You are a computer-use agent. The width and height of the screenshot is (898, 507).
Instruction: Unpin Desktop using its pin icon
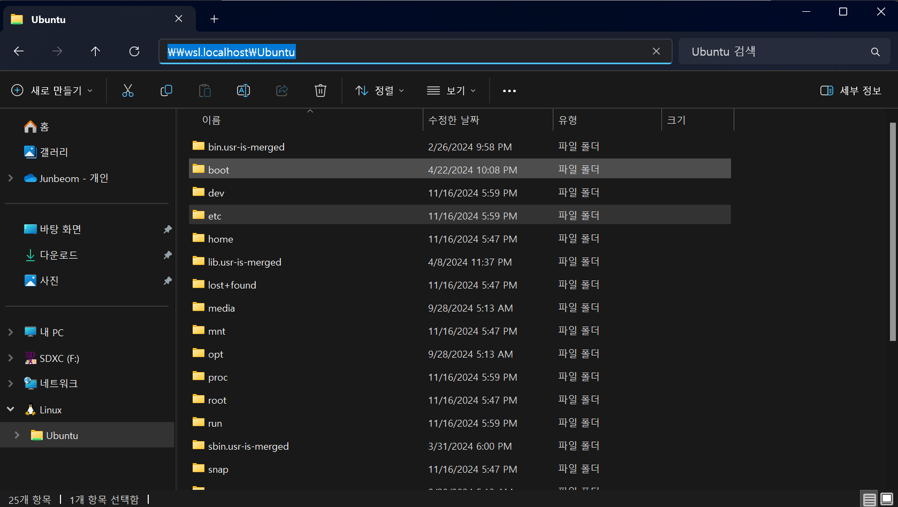pyautogui.click(x=168, y=229)
